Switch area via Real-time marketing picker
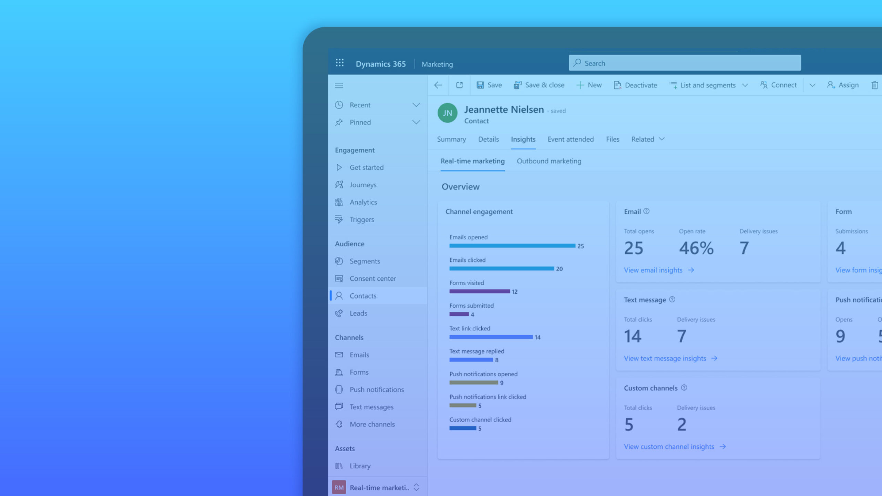The image size is (882, 496). (x=378, y=487)
